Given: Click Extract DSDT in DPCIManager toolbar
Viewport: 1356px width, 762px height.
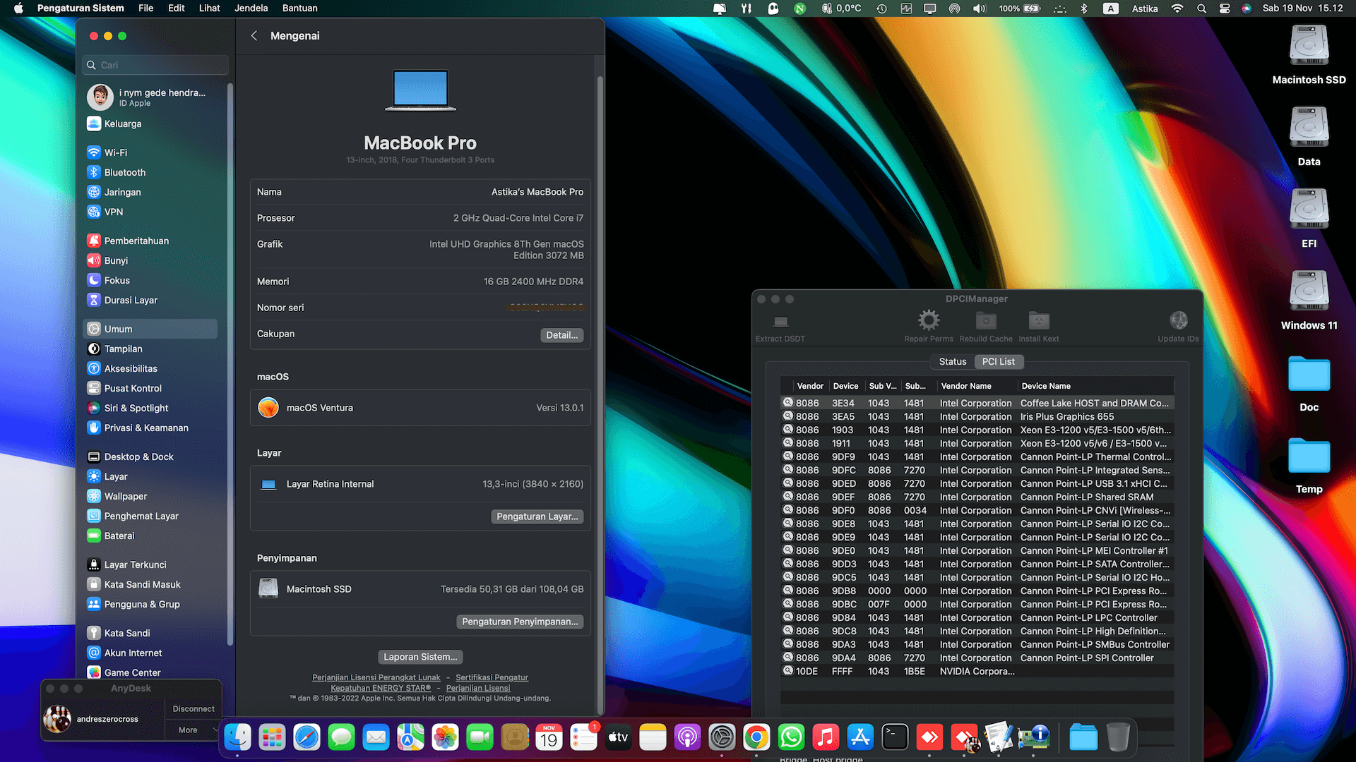Looking at the screenshot, I should 780,327.
